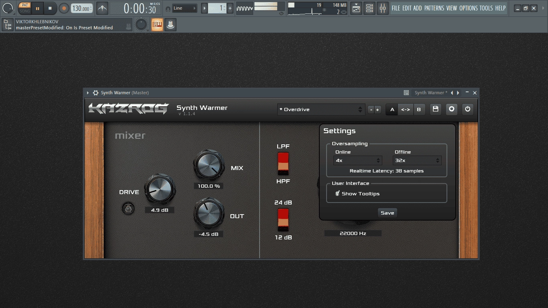Click the gear icon in the plugin title bar
548x308 pixels.
pos(95,93)
